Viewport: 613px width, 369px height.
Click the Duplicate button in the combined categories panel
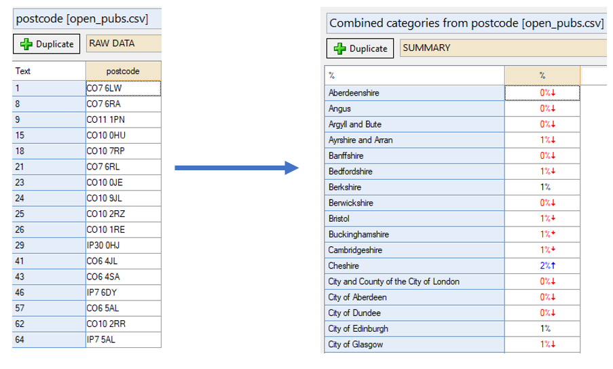pos(360,48)
